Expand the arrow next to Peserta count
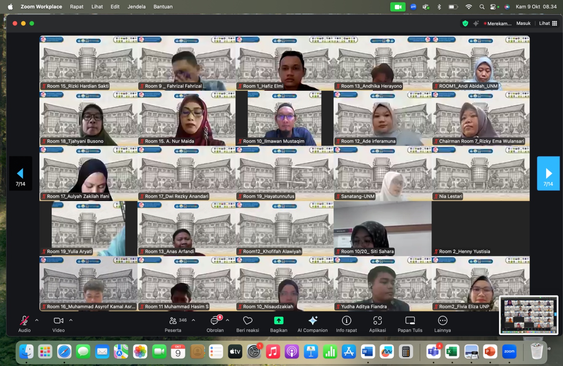The width and height of the screenshot is (563, 366). point(194,320)
